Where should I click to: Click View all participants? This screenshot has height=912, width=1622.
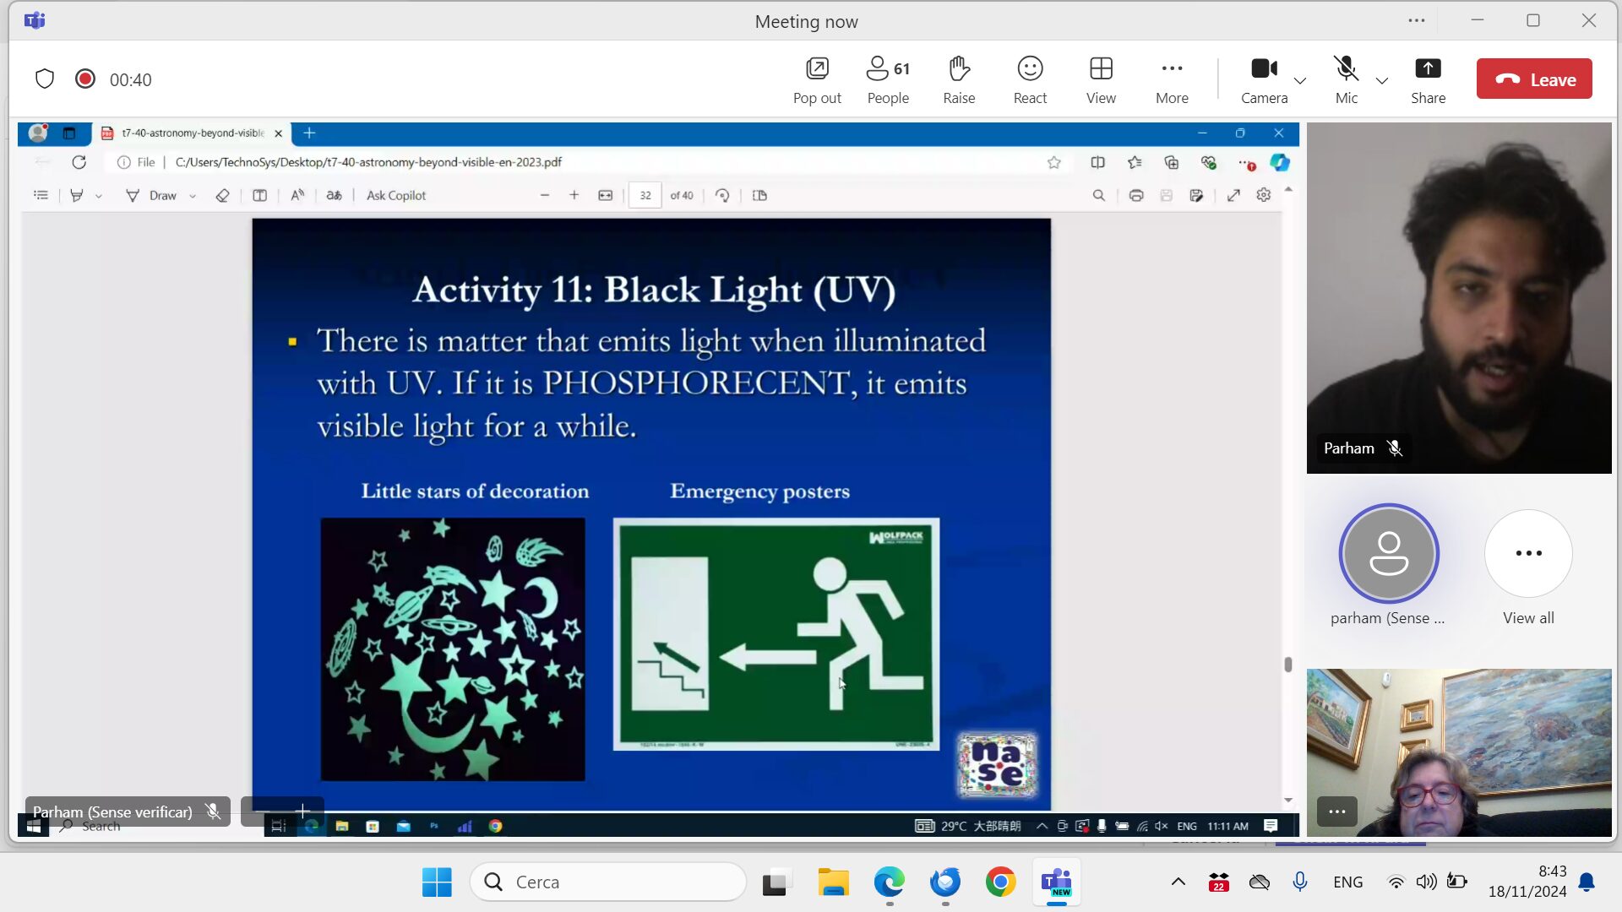click(x=1528, y=567)
